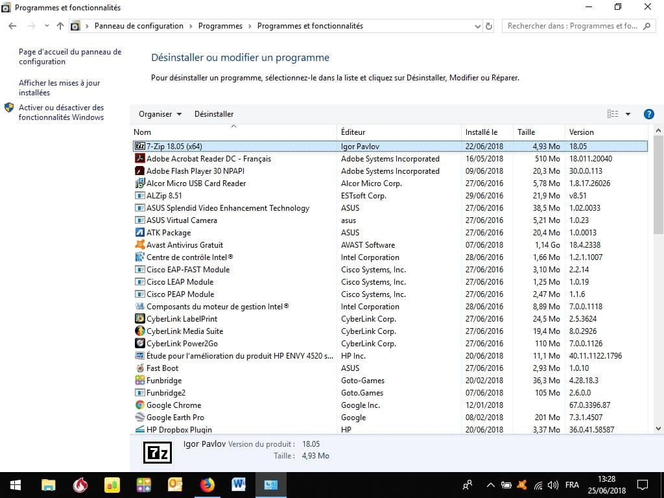Select the Cisco PEAP Module entry

tap(390, 294)
